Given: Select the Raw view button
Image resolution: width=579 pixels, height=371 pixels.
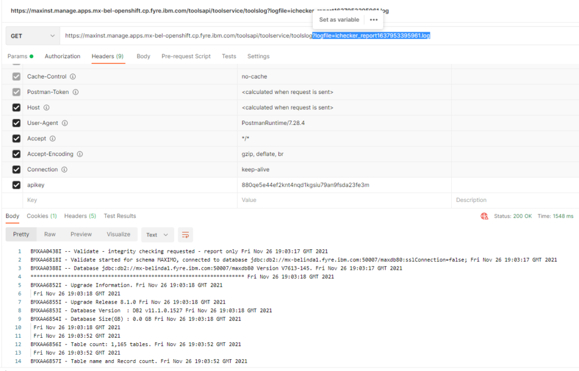Looking at the screenshot, I should point(50,234).
